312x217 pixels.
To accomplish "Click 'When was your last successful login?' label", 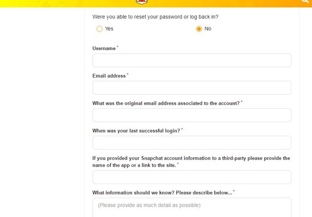I will [x=136, y=131].
